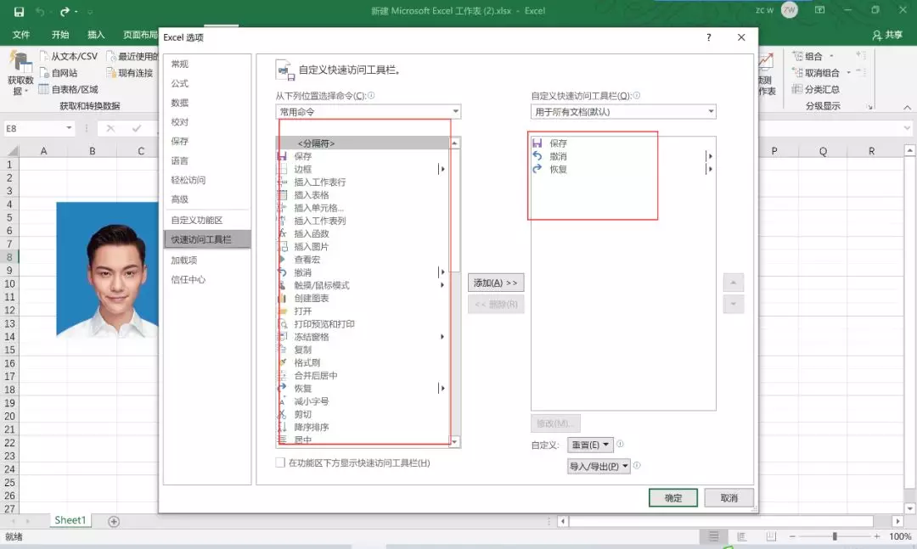Open the 常规 options category
The image size is (917, 549).
pyautogui.click(x=207, y=64)
